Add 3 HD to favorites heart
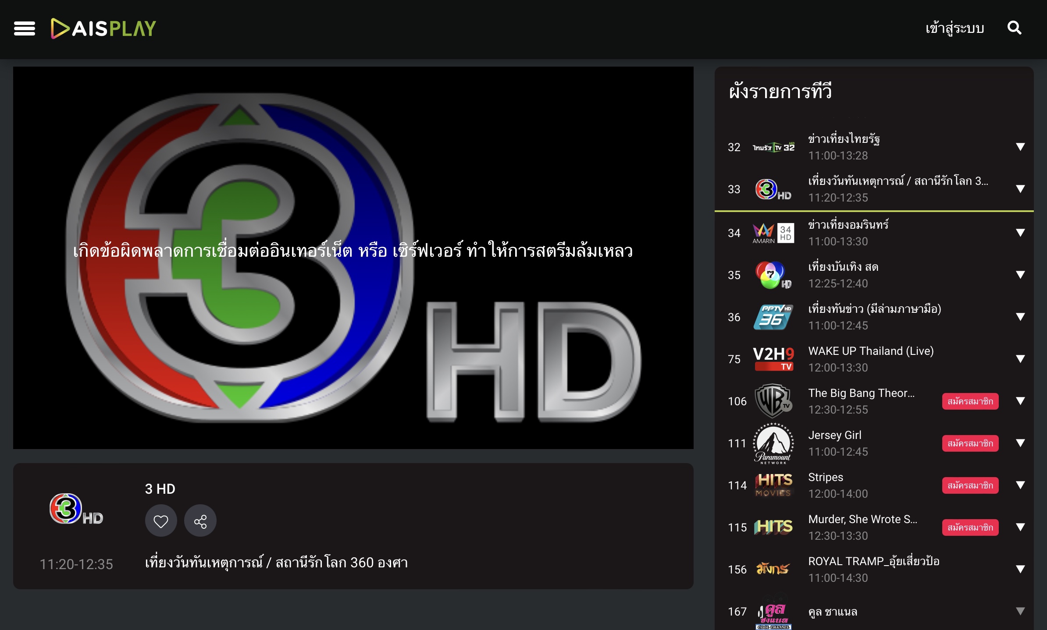1047x630 pixels. coord(161,521)
